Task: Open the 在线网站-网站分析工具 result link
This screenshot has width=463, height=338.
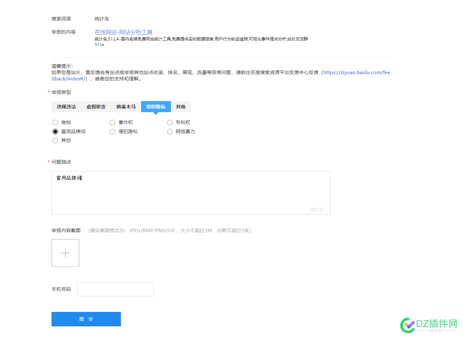Action: 123,32
